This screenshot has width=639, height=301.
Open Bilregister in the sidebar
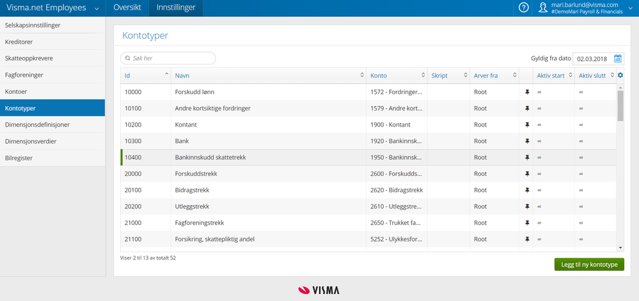(x=52, y=158)
